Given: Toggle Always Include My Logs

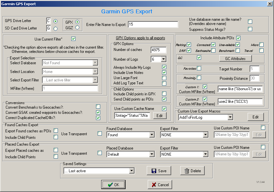Looking at the screenshot, I should click(x=164, y=67).
